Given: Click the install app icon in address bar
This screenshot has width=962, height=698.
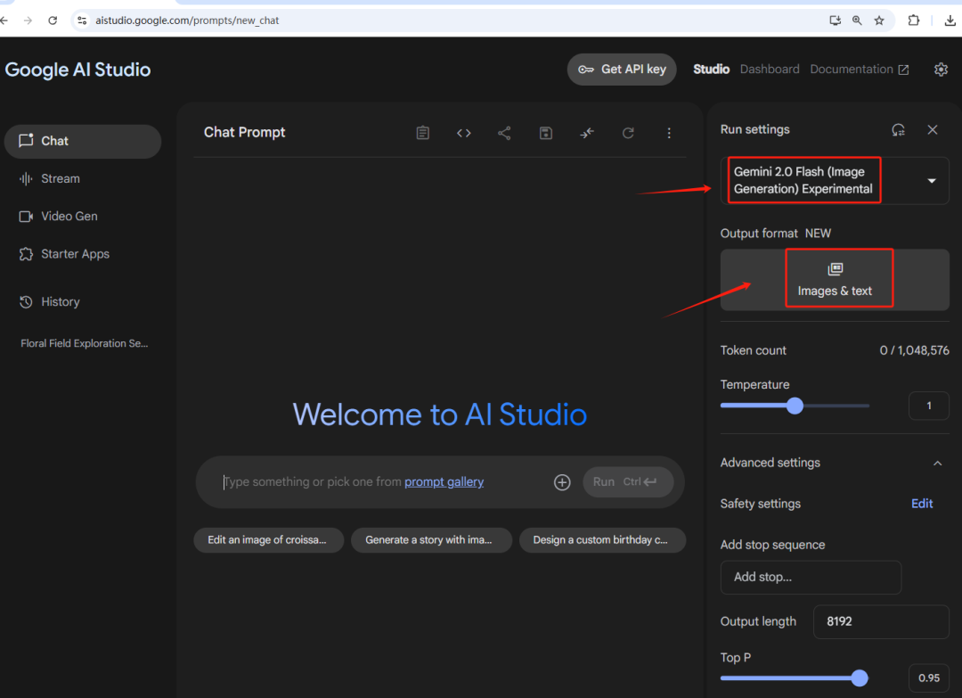Looking at the screenshot, I should coord(835,21).
